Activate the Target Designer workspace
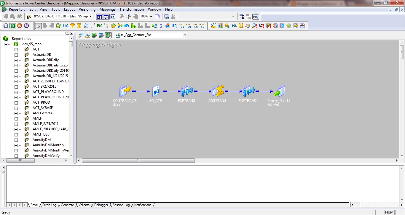Viewport: 405px width, 215px height. pos(88,35)
